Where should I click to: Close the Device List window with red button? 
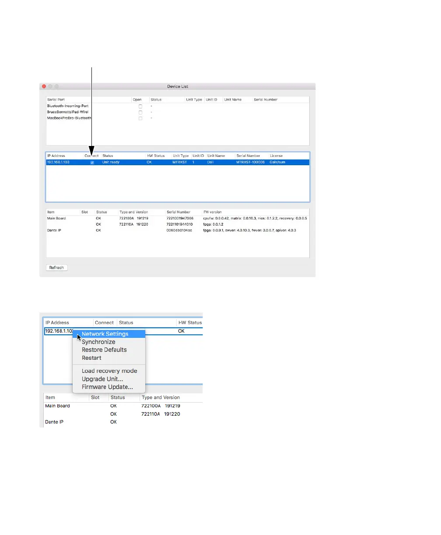44,87
